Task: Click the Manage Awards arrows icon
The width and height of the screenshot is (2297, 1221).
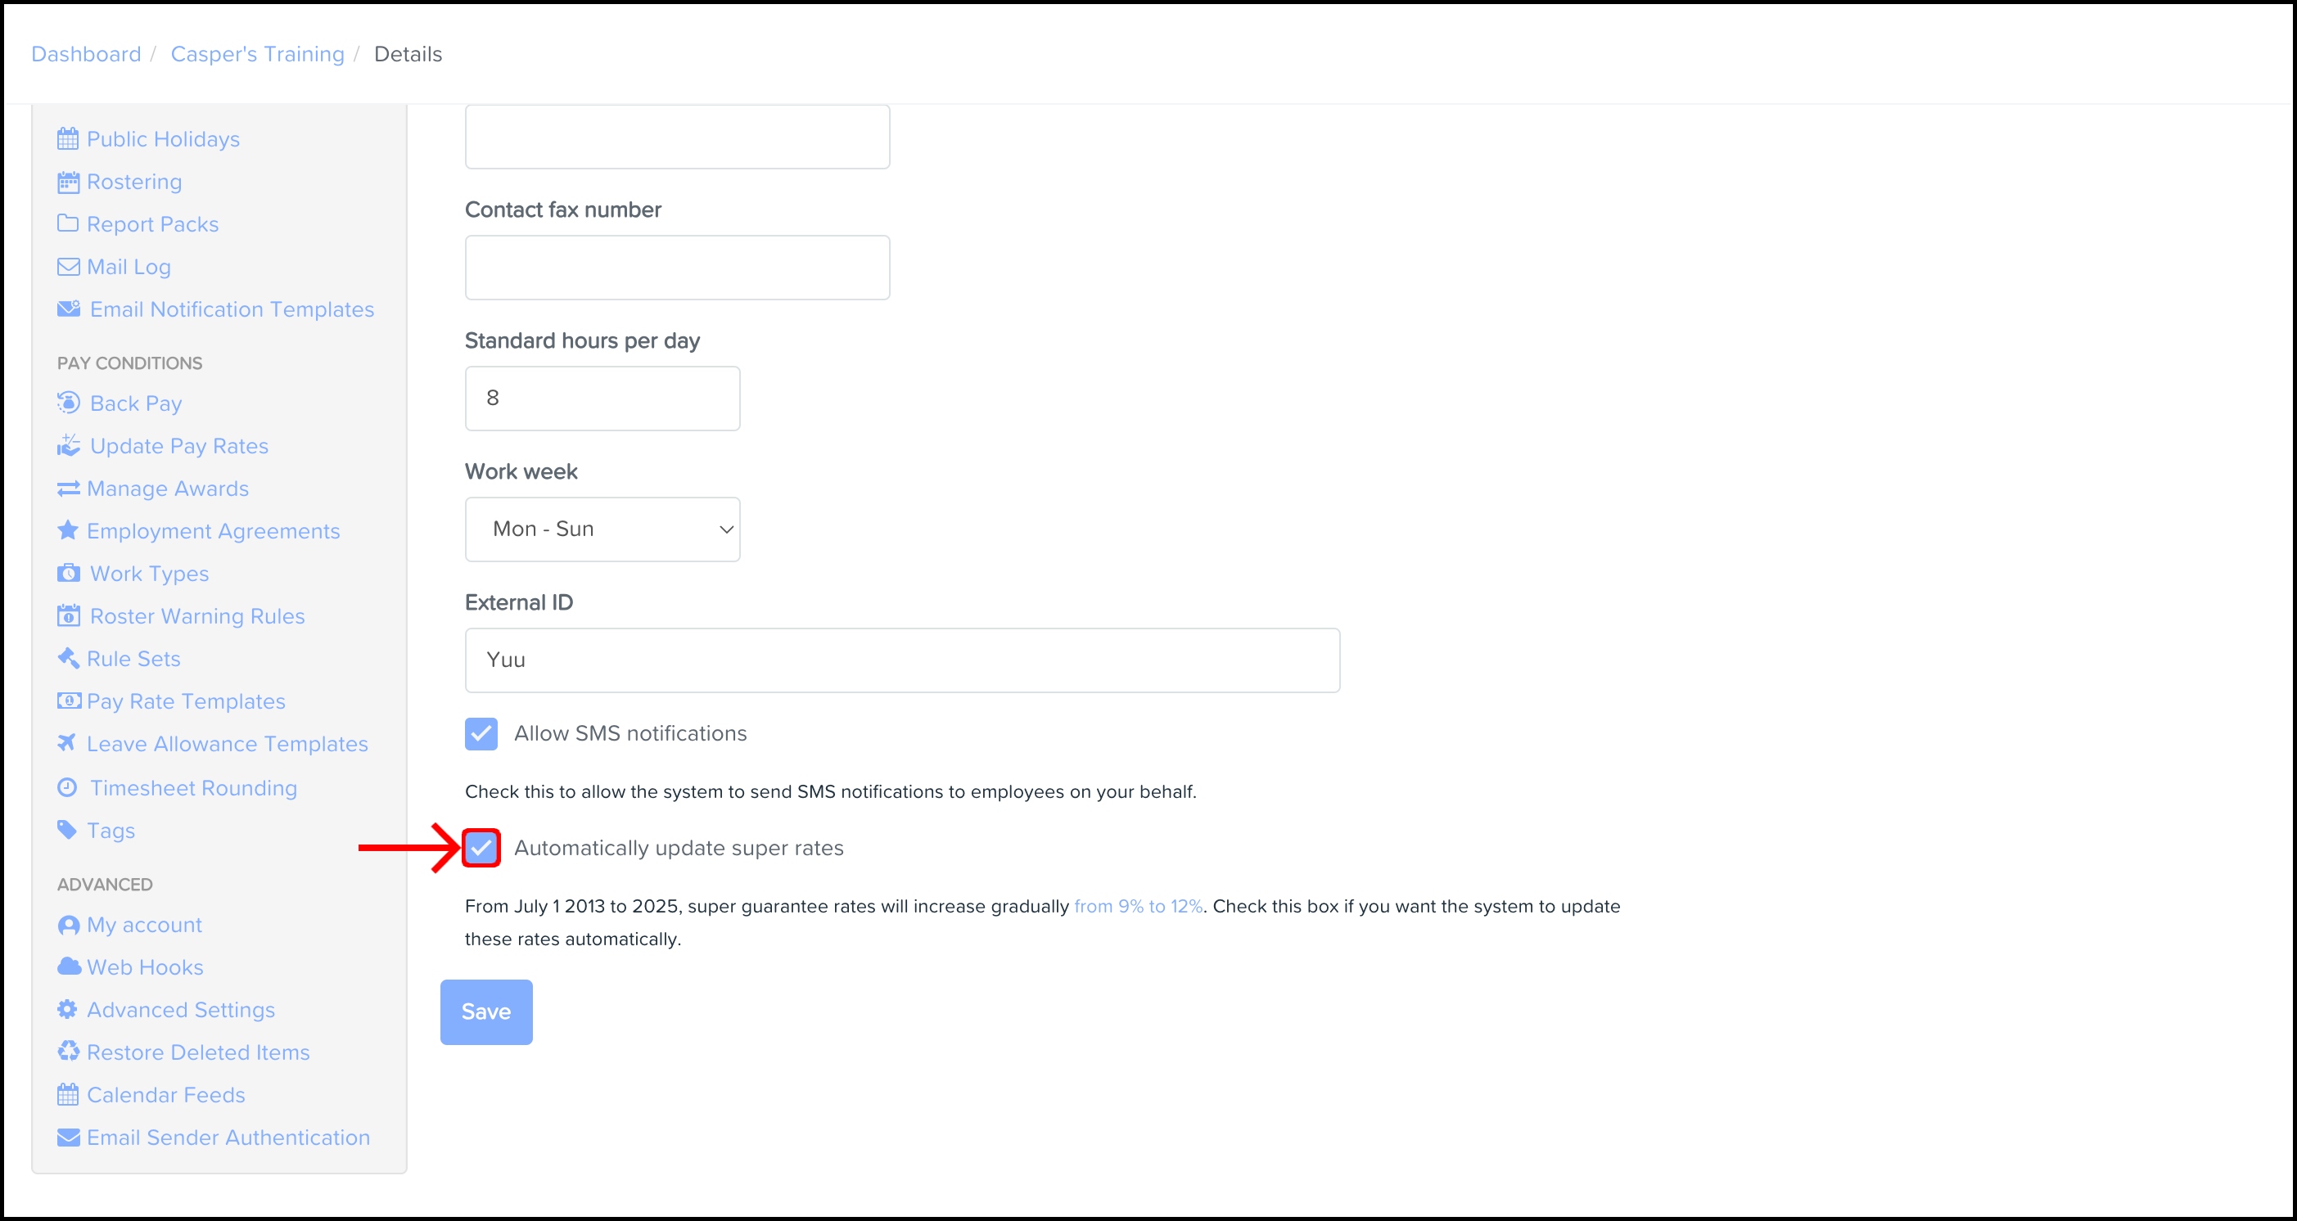Action: pos(68,489)
